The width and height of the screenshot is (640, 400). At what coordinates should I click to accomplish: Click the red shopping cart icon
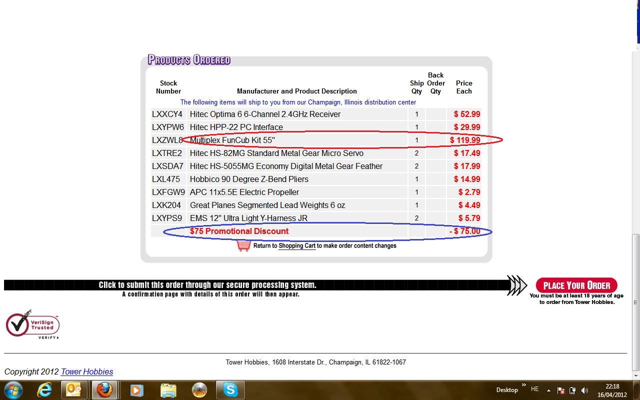pyautogui.click(x=243, y=245)
